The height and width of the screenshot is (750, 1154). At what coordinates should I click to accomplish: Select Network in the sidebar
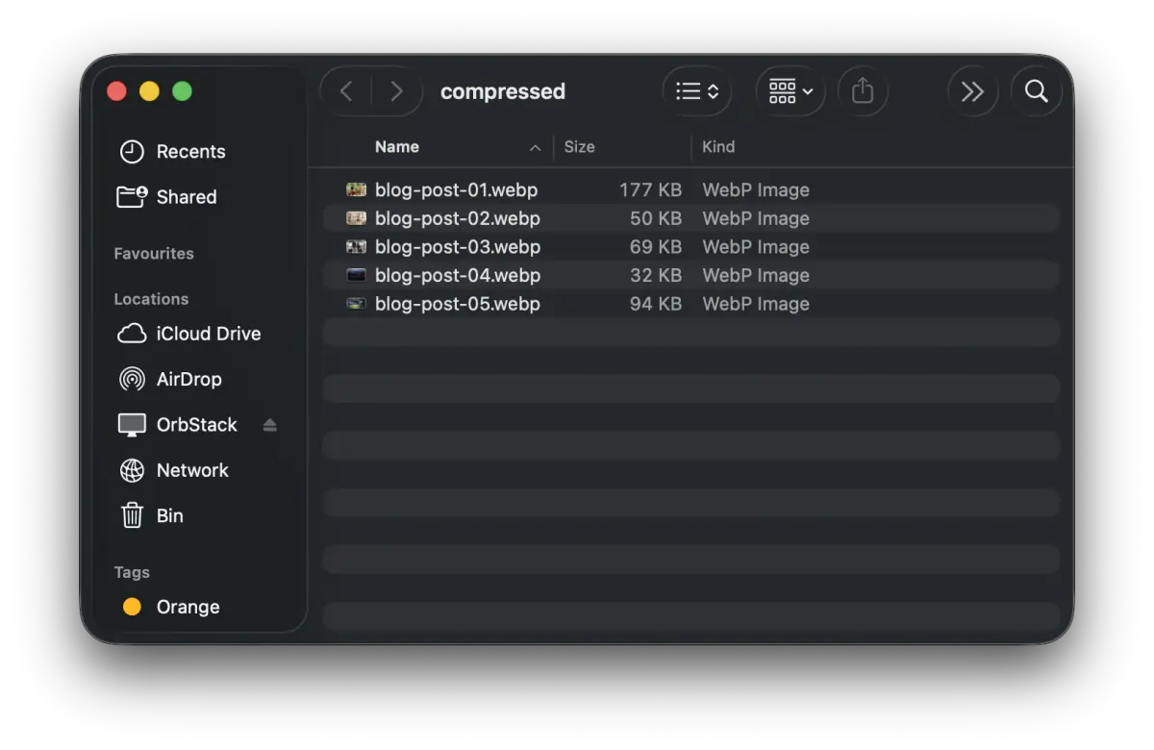(192, 470)
